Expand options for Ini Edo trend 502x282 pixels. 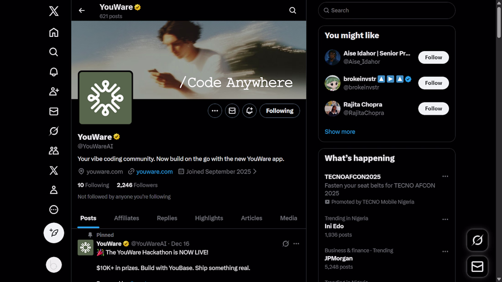click(445, 219)
